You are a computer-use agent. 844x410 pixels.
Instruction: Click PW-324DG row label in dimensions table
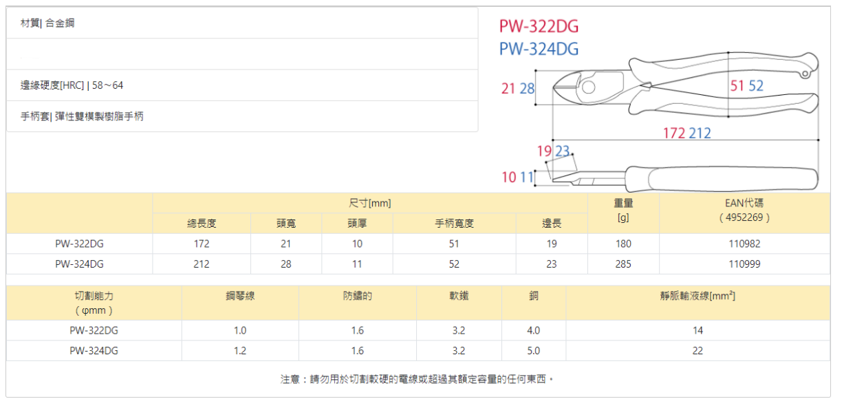(x=80, y=263)
